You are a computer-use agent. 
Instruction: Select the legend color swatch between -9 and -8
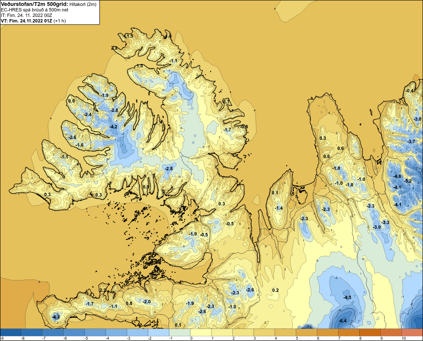click(x=11, y=332)
